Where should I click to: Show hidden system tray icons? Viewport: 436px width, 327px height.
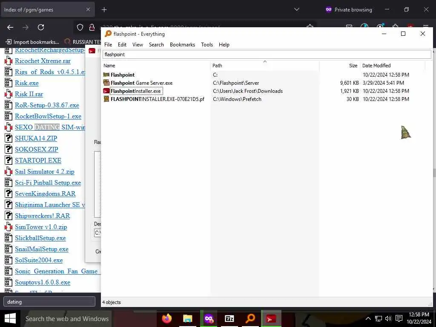pos(368,318)
